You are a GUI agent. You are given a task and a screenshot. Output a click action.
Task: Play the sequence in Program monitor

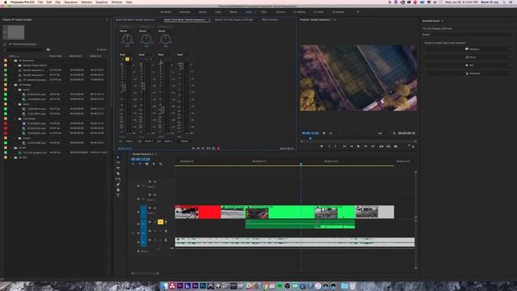[359, 146]
